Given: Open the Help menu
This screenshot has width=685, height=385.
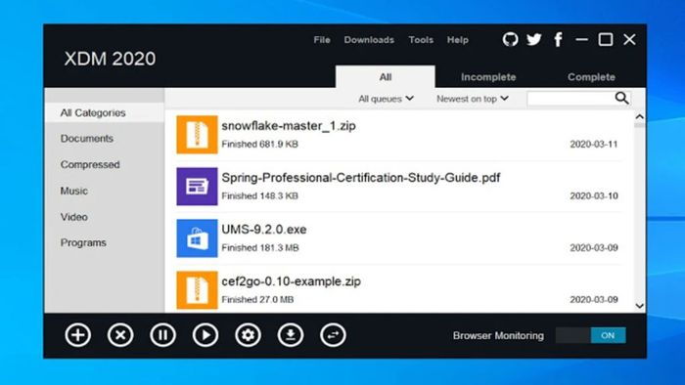Looking at the screenshot, I should (x=458, y=40).
